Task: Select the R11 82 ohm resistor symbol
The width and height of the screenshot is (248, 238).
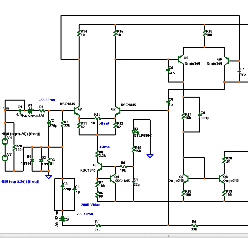Action: point(79,125)
